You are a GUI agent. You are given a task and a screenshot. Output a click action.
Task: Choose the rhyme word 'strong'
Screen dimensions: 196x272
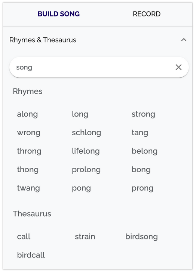[x=143, y=114]
